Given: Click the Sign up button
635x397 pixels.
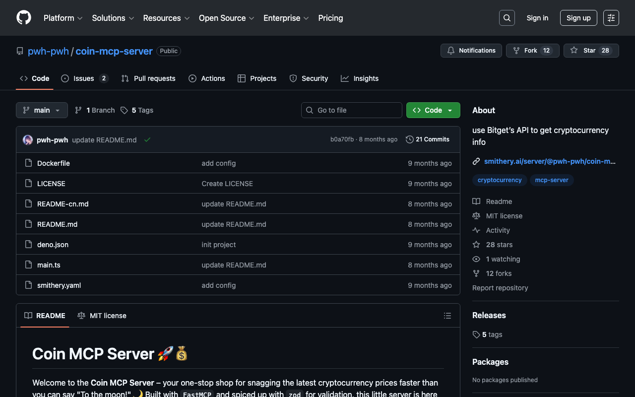Looking at the screenshot, I should point(578,18).
